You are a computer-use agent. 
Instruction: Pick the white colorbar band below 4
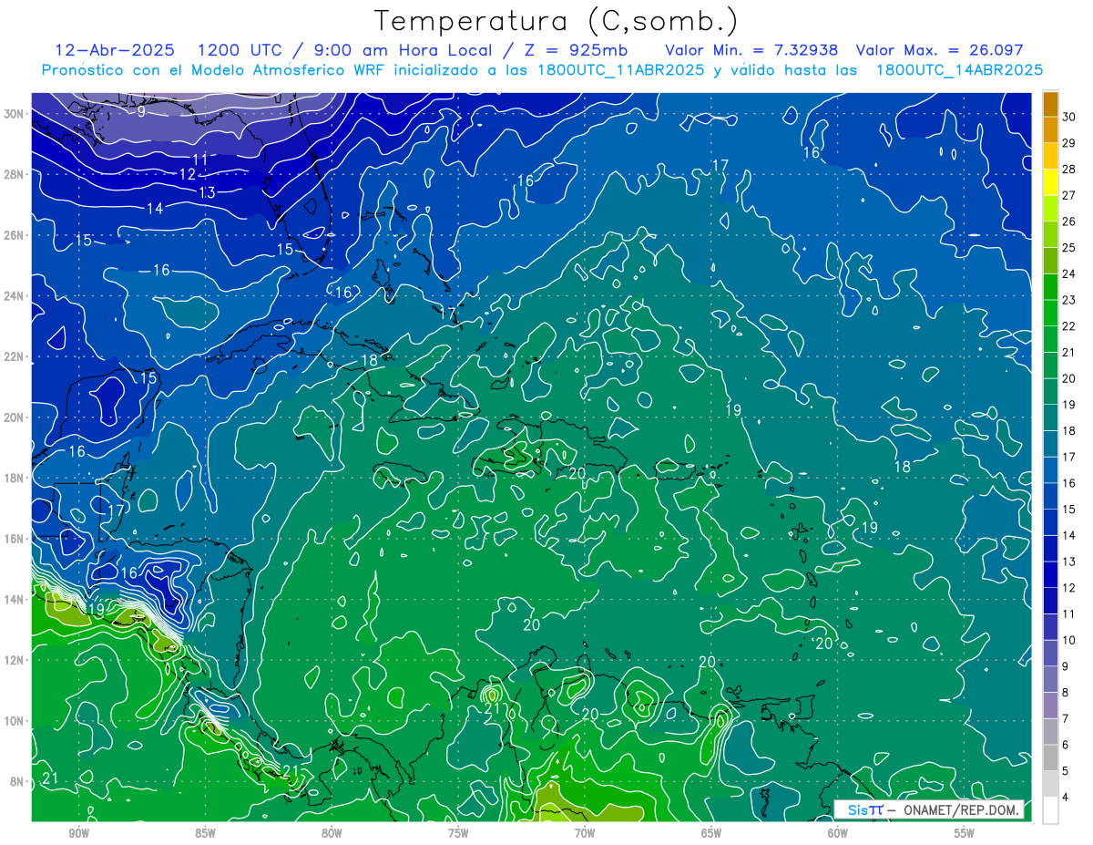point(1050,810)
